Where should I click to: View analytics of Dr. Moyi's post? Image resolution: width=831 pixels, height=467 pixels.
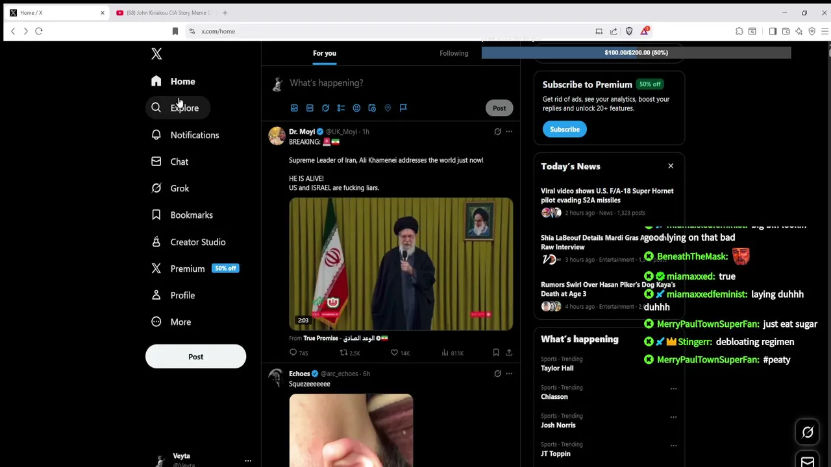[452, 353]
